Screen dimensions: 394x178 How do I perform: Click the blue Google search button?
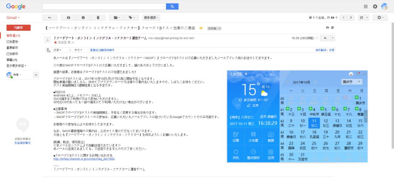(172, 7)
